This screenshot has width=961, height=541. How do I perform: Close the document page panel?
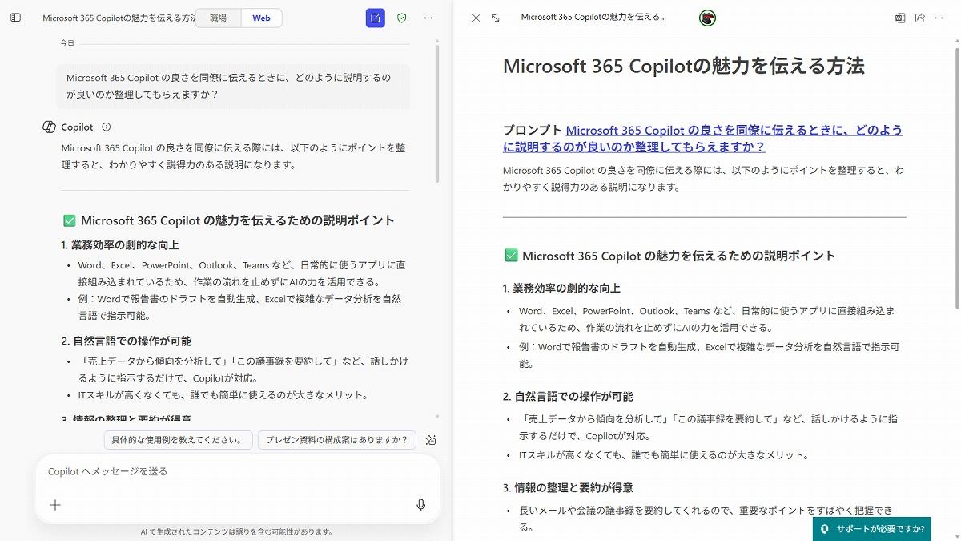coord(476,18)
